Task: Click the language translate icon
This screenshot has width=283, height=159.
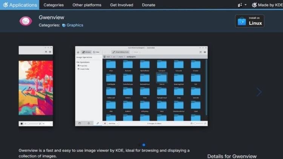Action: click(240, 5)
